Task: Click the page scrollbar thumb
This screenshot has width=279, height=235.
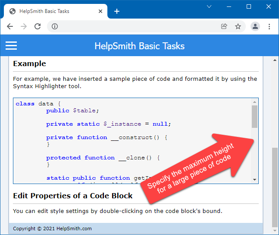Action: [x=275, y=187]
